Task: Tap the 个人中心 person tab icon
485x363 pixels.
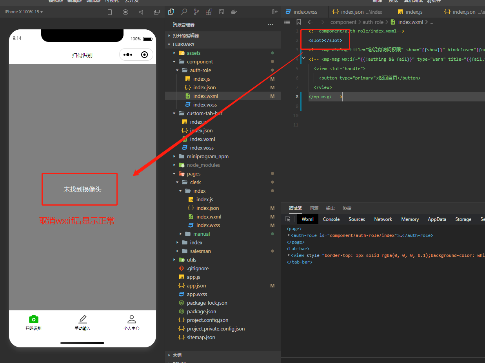Action: pos(132,319)
